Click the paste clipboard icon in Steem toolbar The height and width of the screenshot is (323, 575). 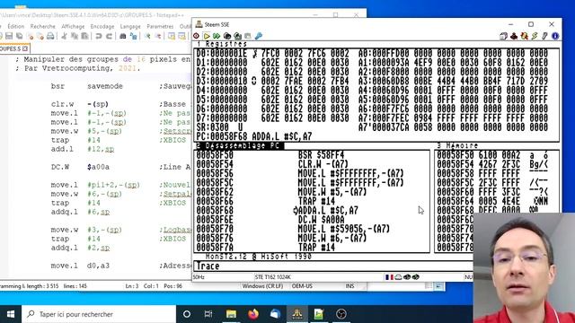tap(248, 36)
